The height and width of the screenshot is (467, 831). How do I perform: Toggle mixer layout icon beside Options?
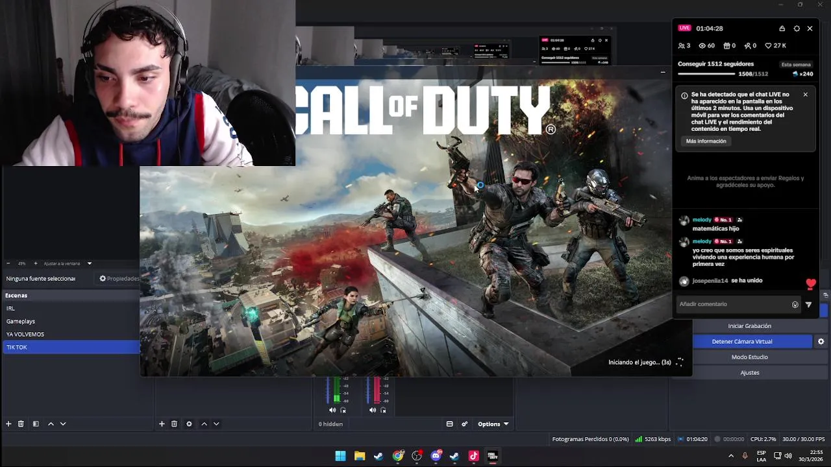[x=449, y=424]
